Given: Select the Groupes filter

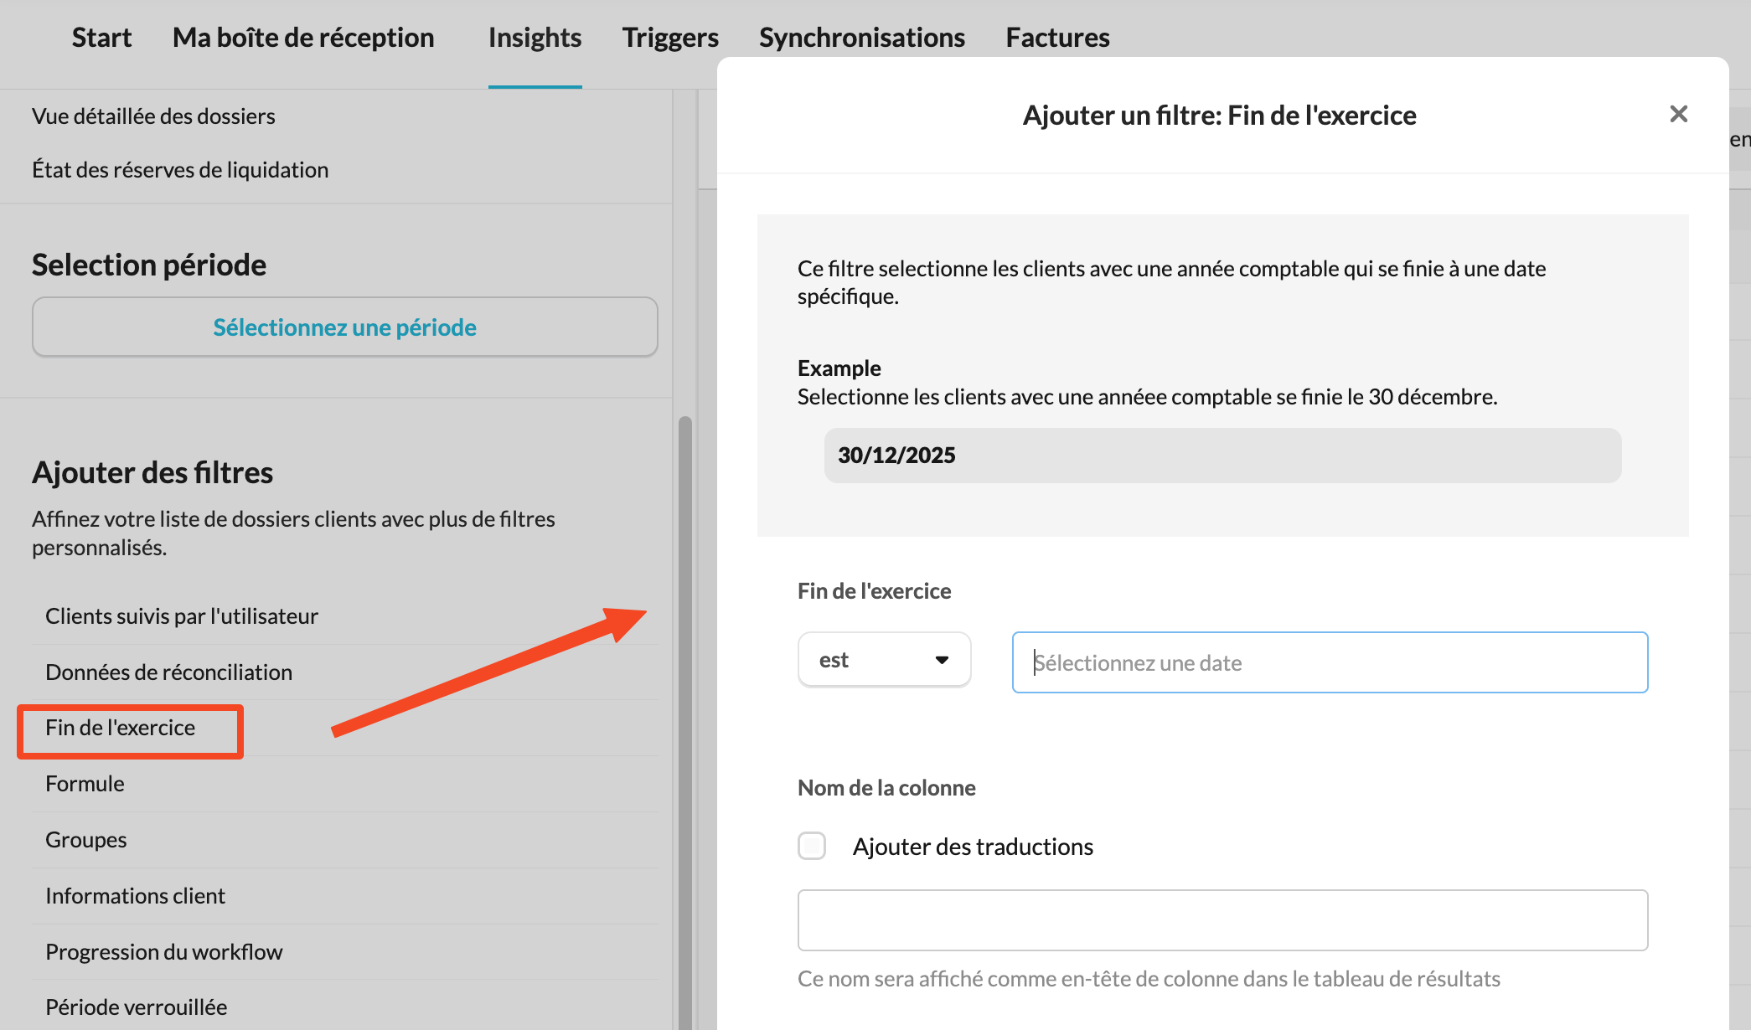Looking at the screenshot, I should (86, 840).
